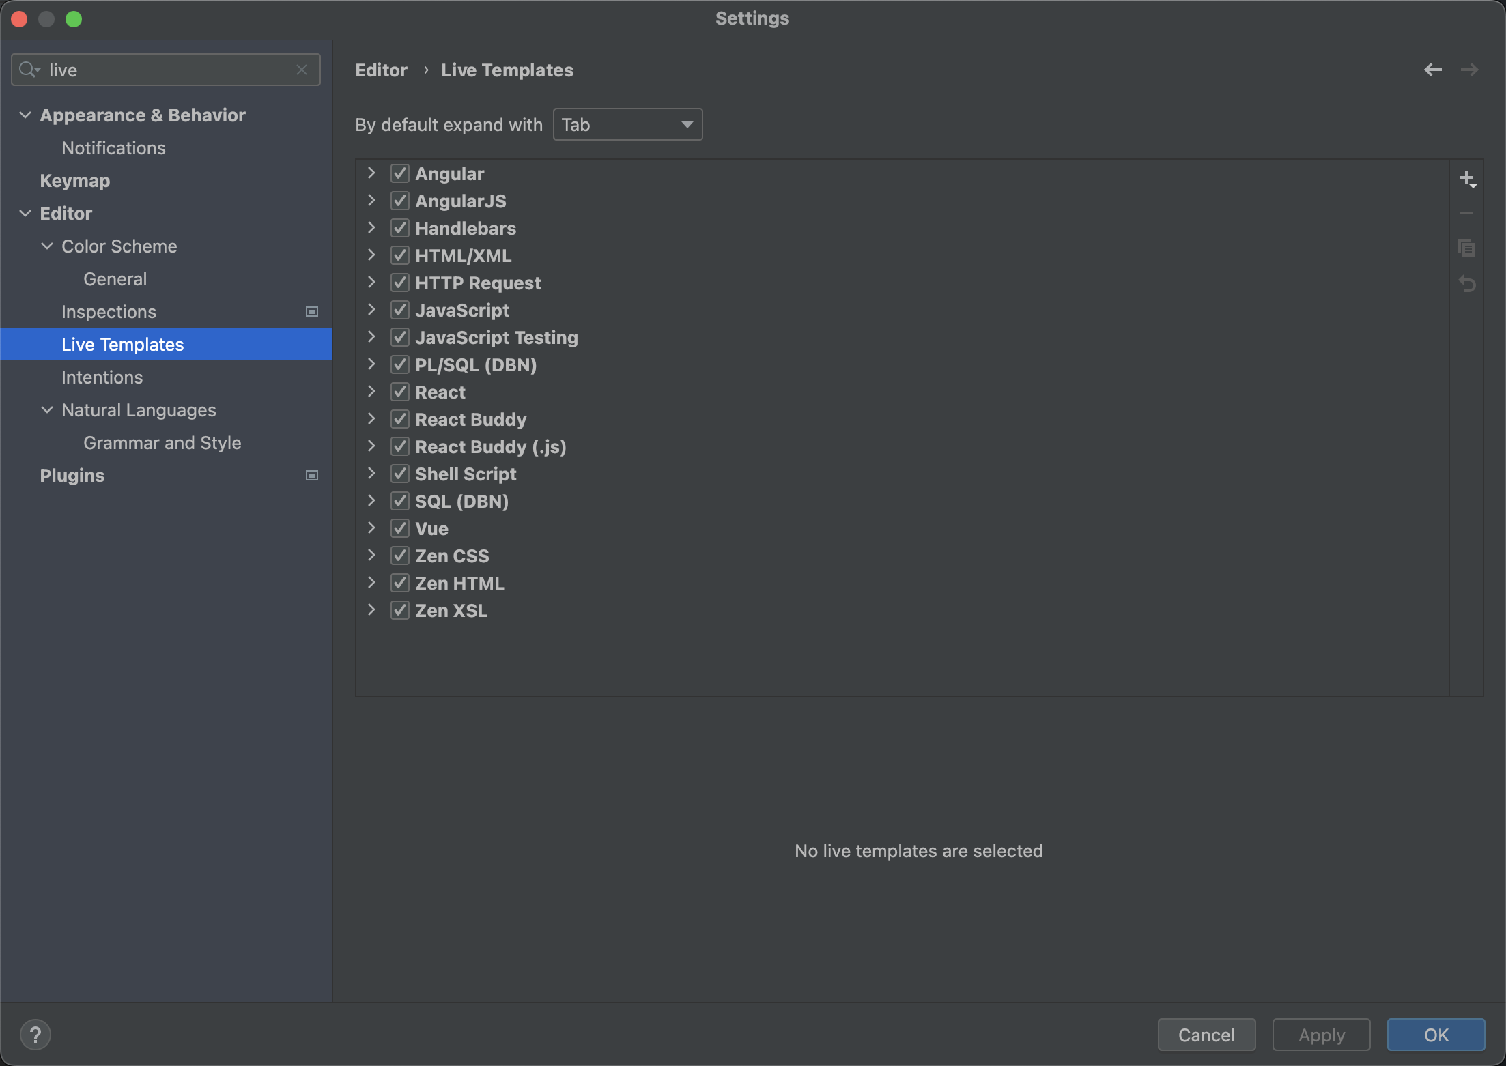Click the duplicate template icon
Screen dimensions: 1506x1066
click(1466, 248)
